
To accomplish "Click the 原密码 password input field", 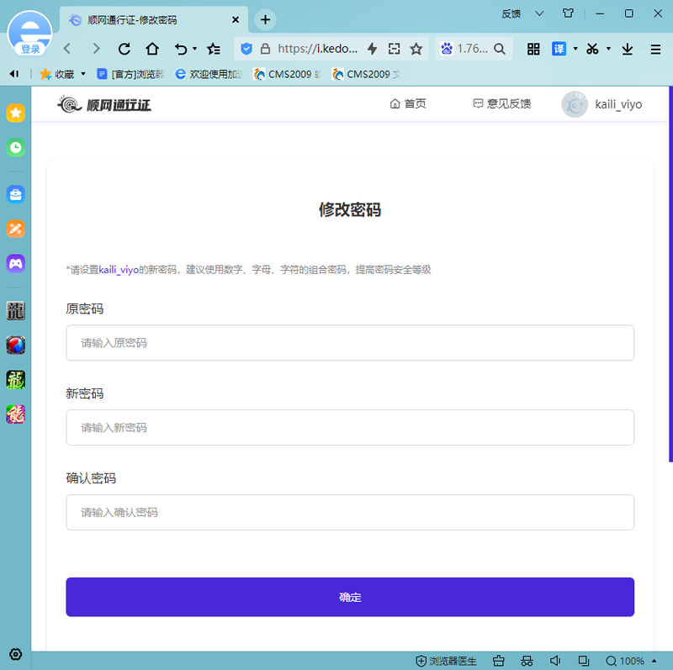I will coord(350,343).
